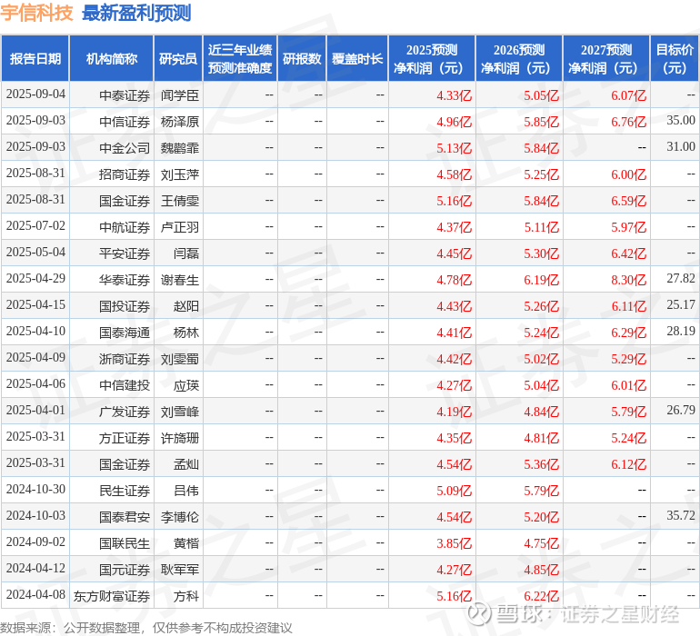Click the 目标价(元) column header
This screenshot has height=636, width=700.
[675, 58]
